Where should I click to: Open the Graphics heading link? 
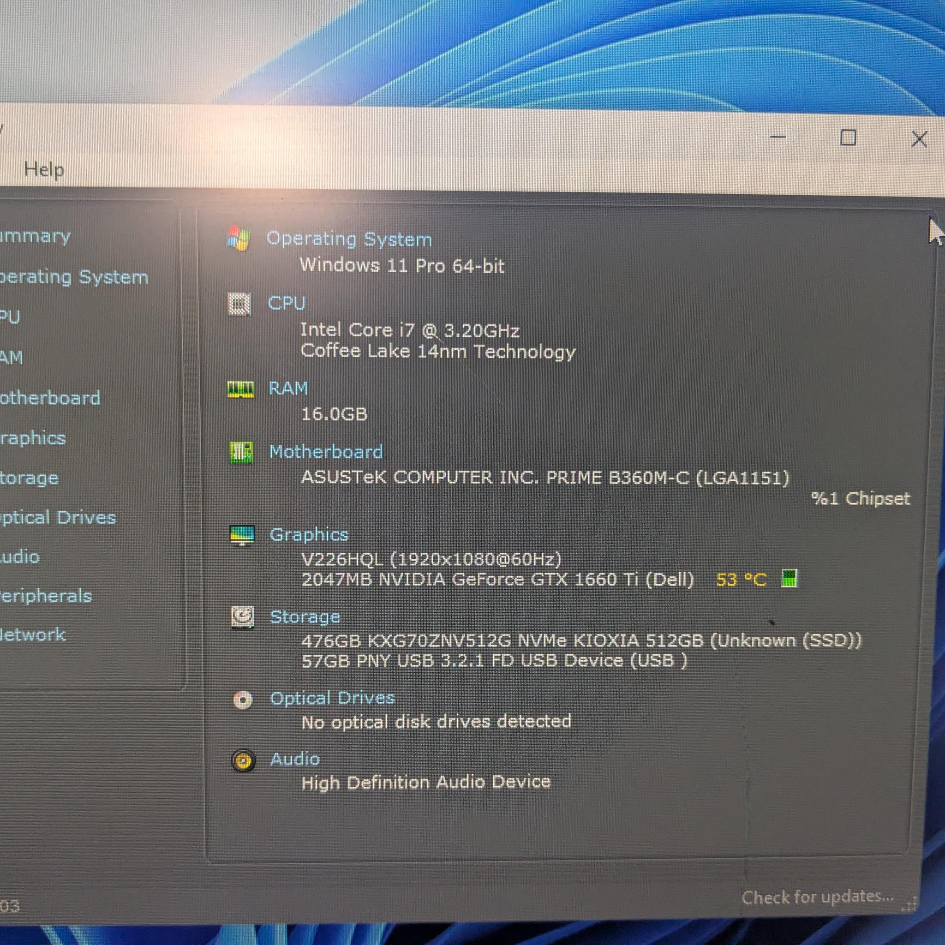[x=309, y=535]
